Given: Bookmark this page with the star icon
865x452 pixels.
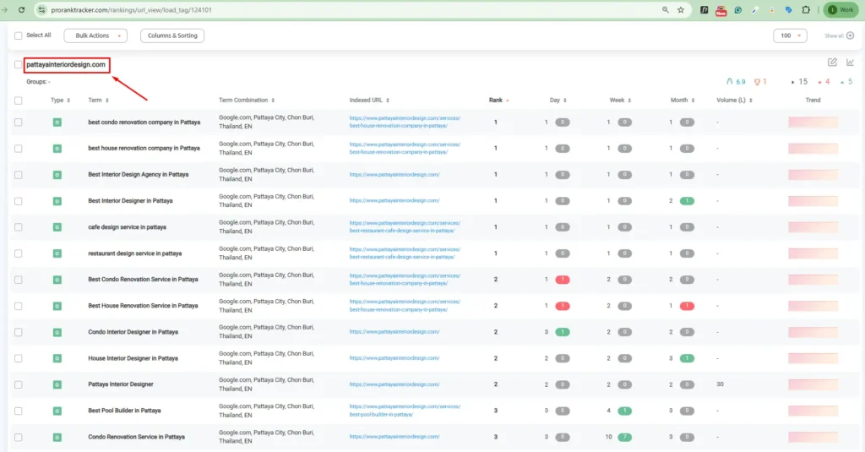Looking at the screenshot, I should (x=681, y=10).
